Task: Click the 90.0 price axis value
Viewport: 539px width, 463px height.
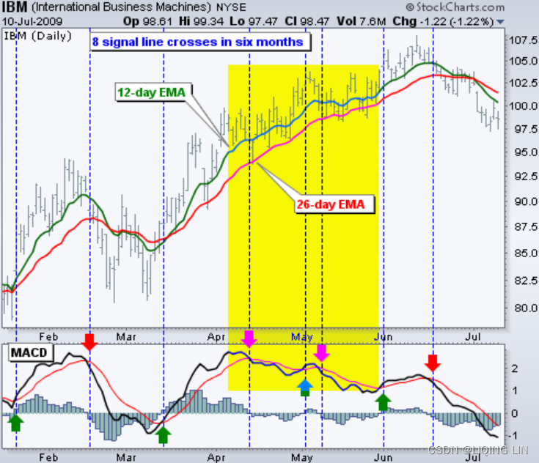Action: [x=526, y=201]
